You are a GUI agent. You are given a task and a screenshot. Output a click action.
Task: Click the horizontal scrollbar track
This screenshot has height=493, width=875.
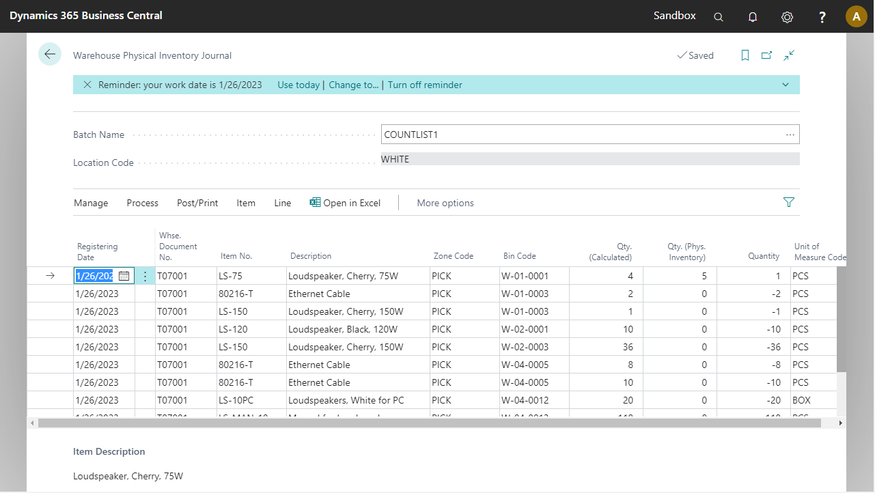coord(430,423)
